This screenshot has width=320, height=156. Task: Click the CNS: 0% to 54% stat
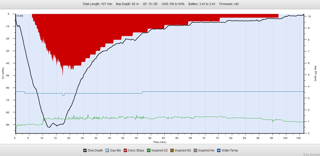click(173, 4)
